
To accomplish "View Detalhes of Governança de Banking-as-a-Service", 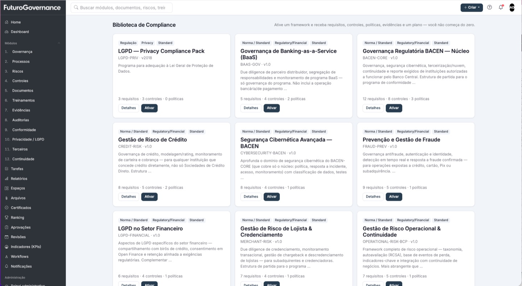I will click(251, 108).
